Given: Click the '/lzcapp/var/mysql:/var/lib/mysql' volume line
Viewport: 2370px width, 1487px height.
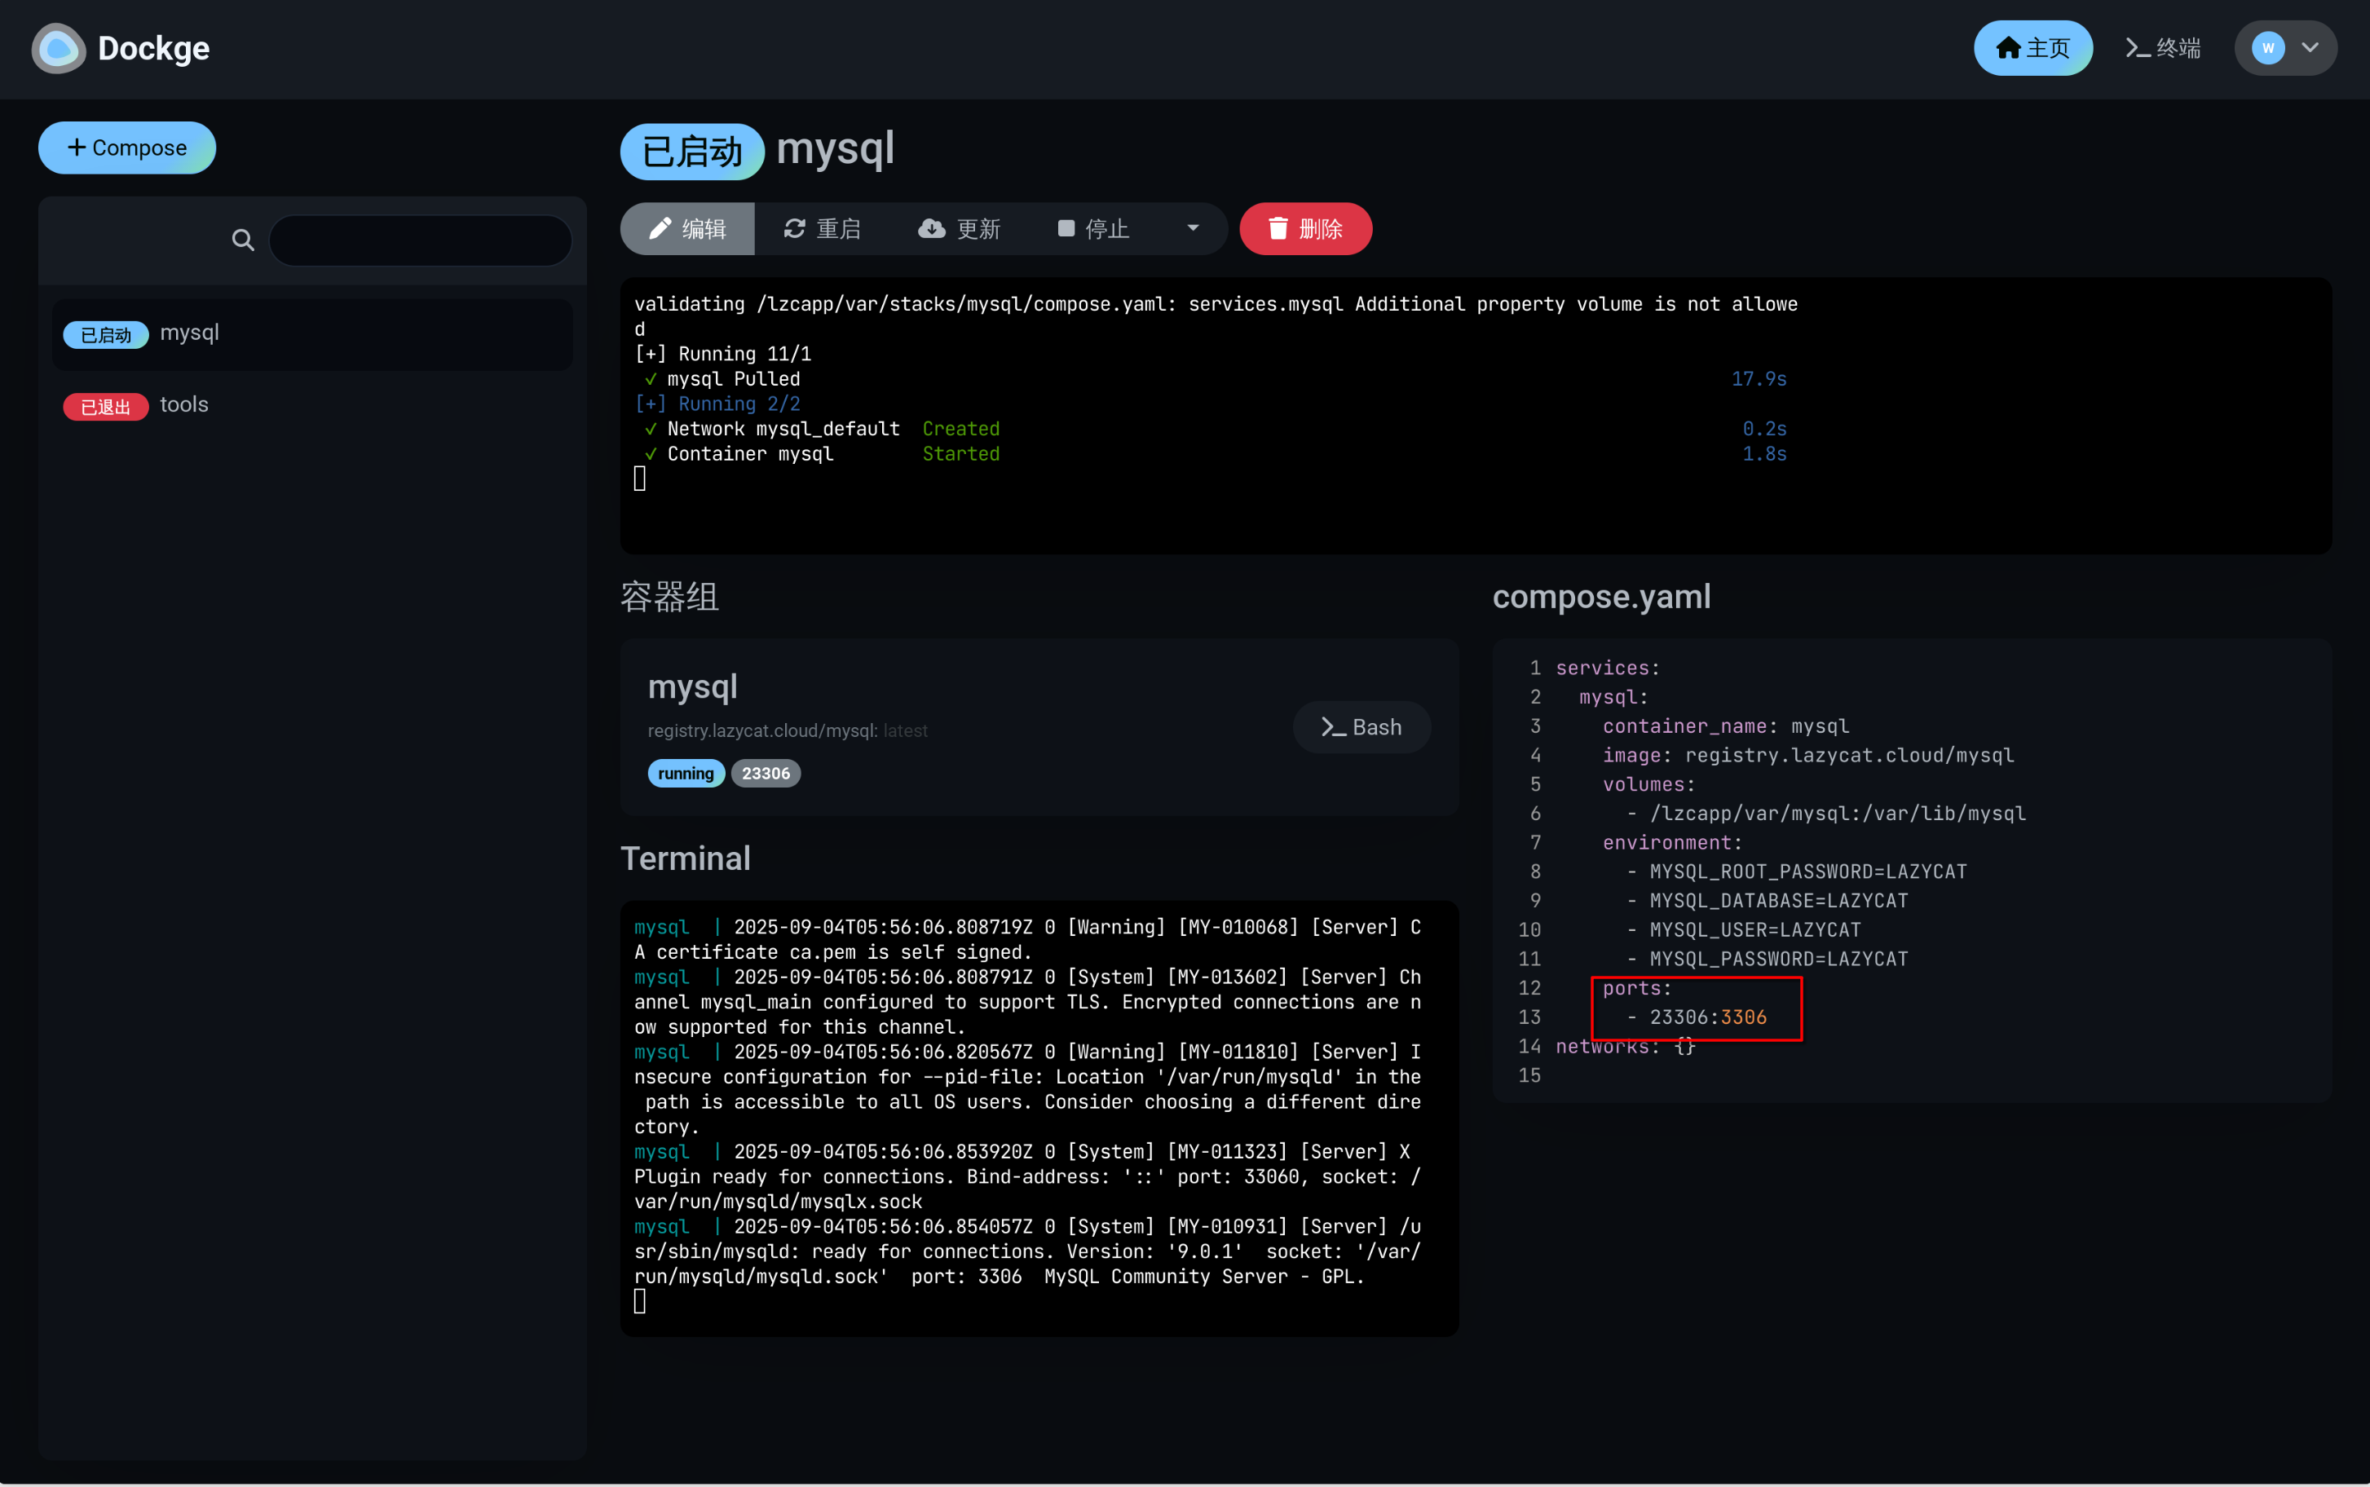Looking at the screenshot, I should 1826,814.
